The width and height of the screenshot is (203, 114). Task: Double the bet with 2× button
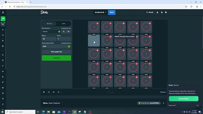point(69,32)
